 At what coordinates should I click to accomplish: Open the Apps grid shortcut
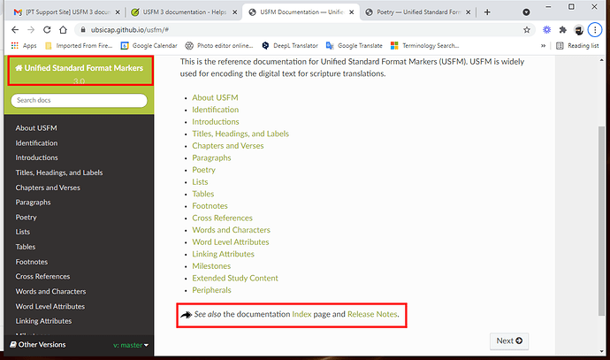[24, 45]
